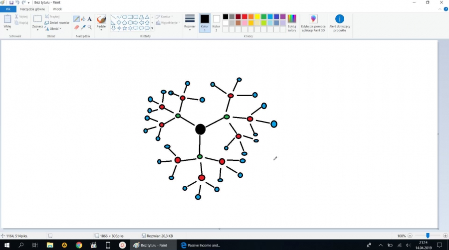This screenshot has height=250, width=449.
Task: Pick the red color swatch in palette
Action: pos(245,16)
